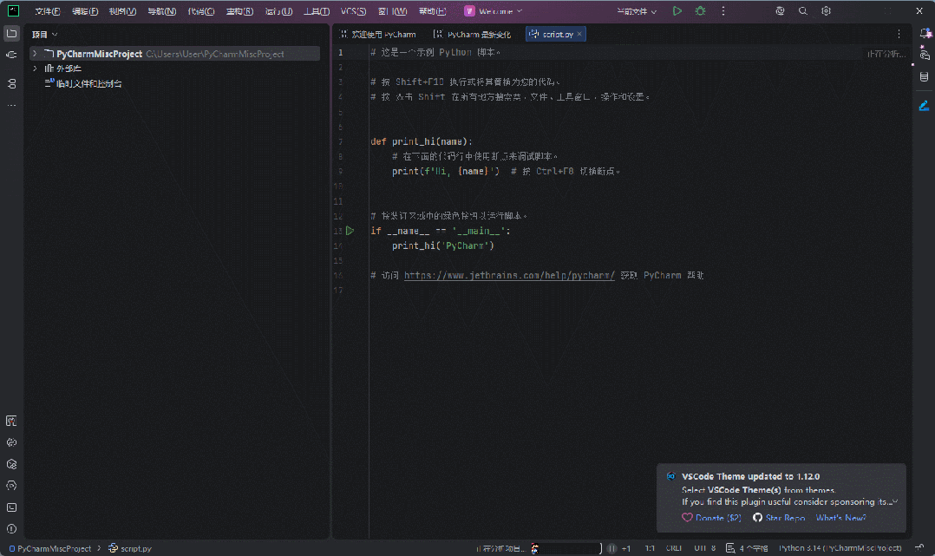Toggle the read-only lock icon in status bar

(x=919, y=547)
